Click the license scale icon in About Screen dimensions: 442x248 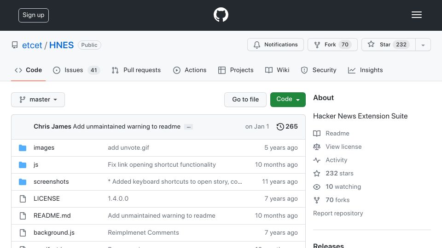317,147
